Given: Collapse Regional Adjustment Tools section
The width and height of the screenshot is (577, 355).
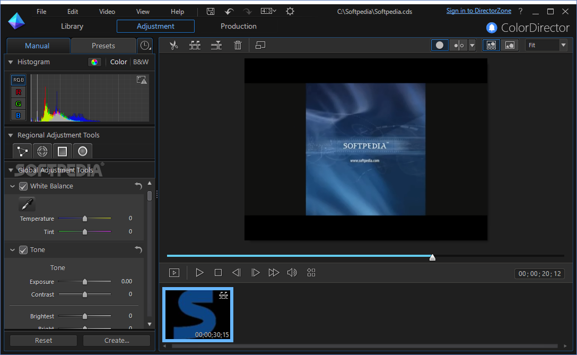Looking at the screenshot, I should (x=11, y=135).
